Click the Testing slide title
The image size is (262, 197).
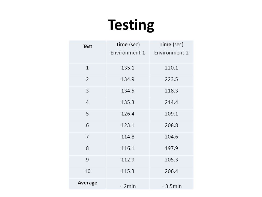point(131,25)
